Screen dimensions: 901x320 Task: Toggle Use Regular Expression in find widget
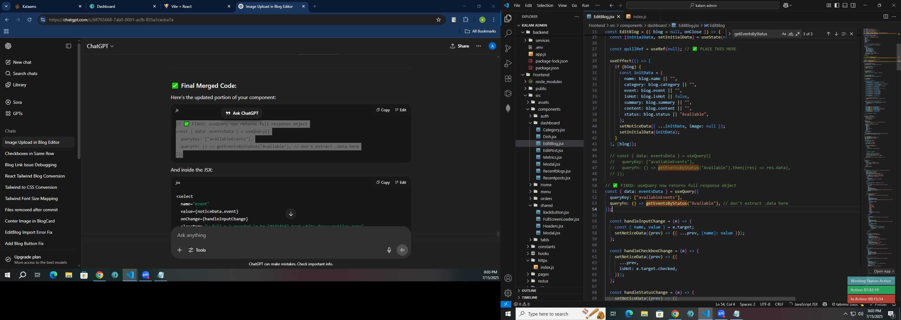tap(797, 34)
